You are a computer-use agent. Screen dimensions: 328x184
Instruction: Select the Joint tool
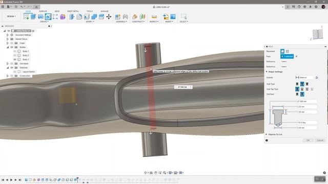125,16
